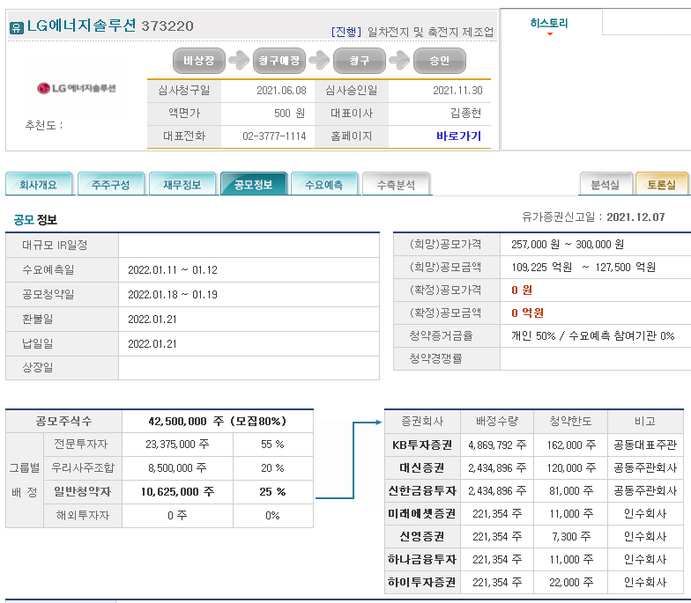Click the 배정수량 column header
The width and height of the screenshot is (691, 603).
(497, 421)
